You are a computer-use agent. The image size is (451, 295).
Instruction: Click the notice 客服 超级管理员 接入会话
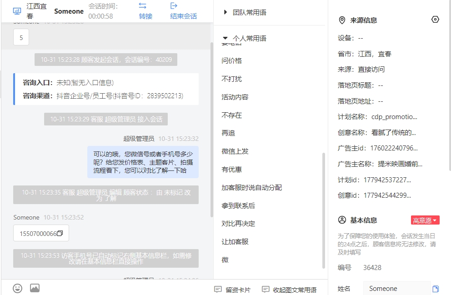[106, 119]
